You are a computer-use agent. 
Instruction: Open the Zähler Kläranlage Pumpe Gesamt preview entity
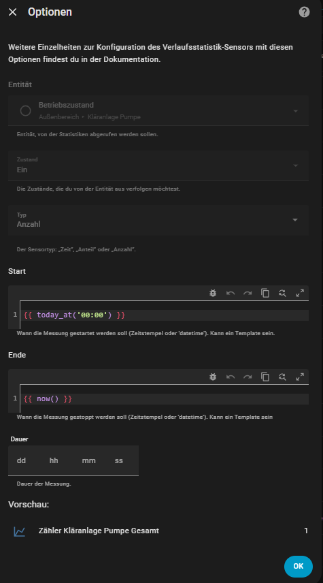tap(158, 531)
